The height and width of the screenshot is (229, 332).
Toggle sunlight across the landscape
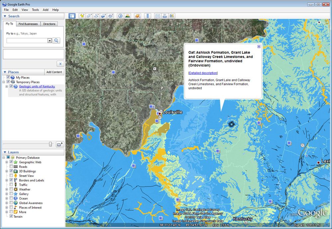(127, 16)
